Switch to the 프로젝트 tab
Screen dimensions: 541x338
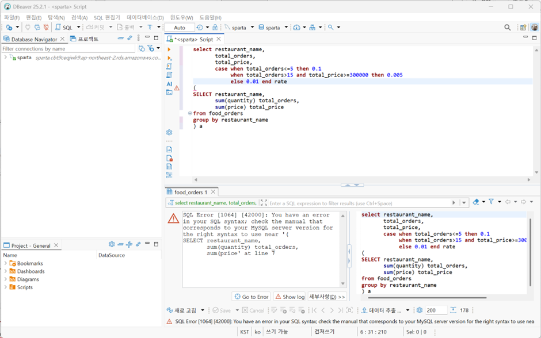[85, 39]
